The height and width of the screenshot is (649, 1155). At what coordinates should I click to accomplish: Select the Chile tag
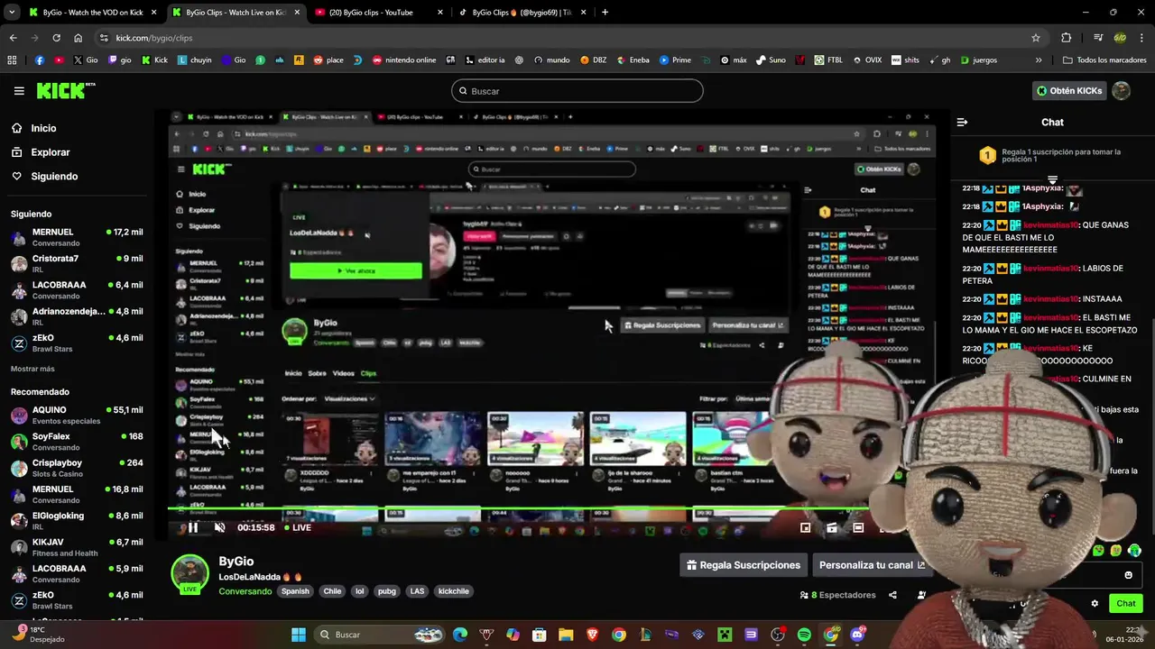pyautogui.click(x=332, y=591)
